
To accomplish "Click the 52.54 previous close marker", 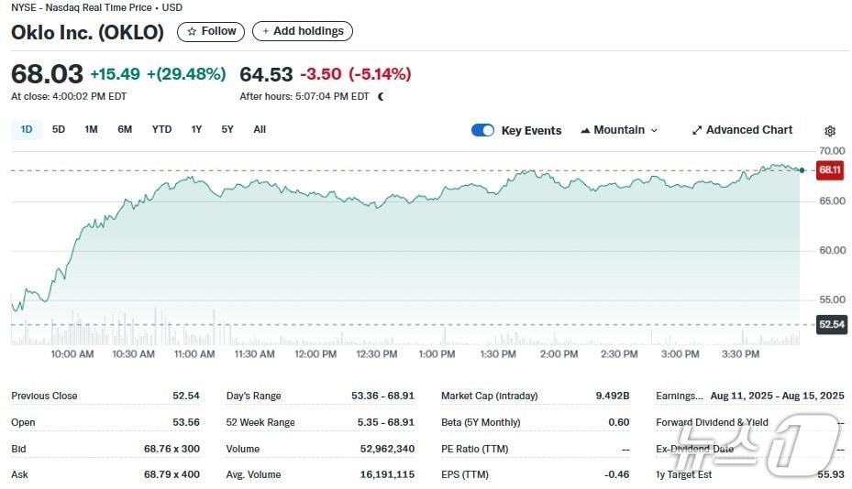I will click(830, 324).
